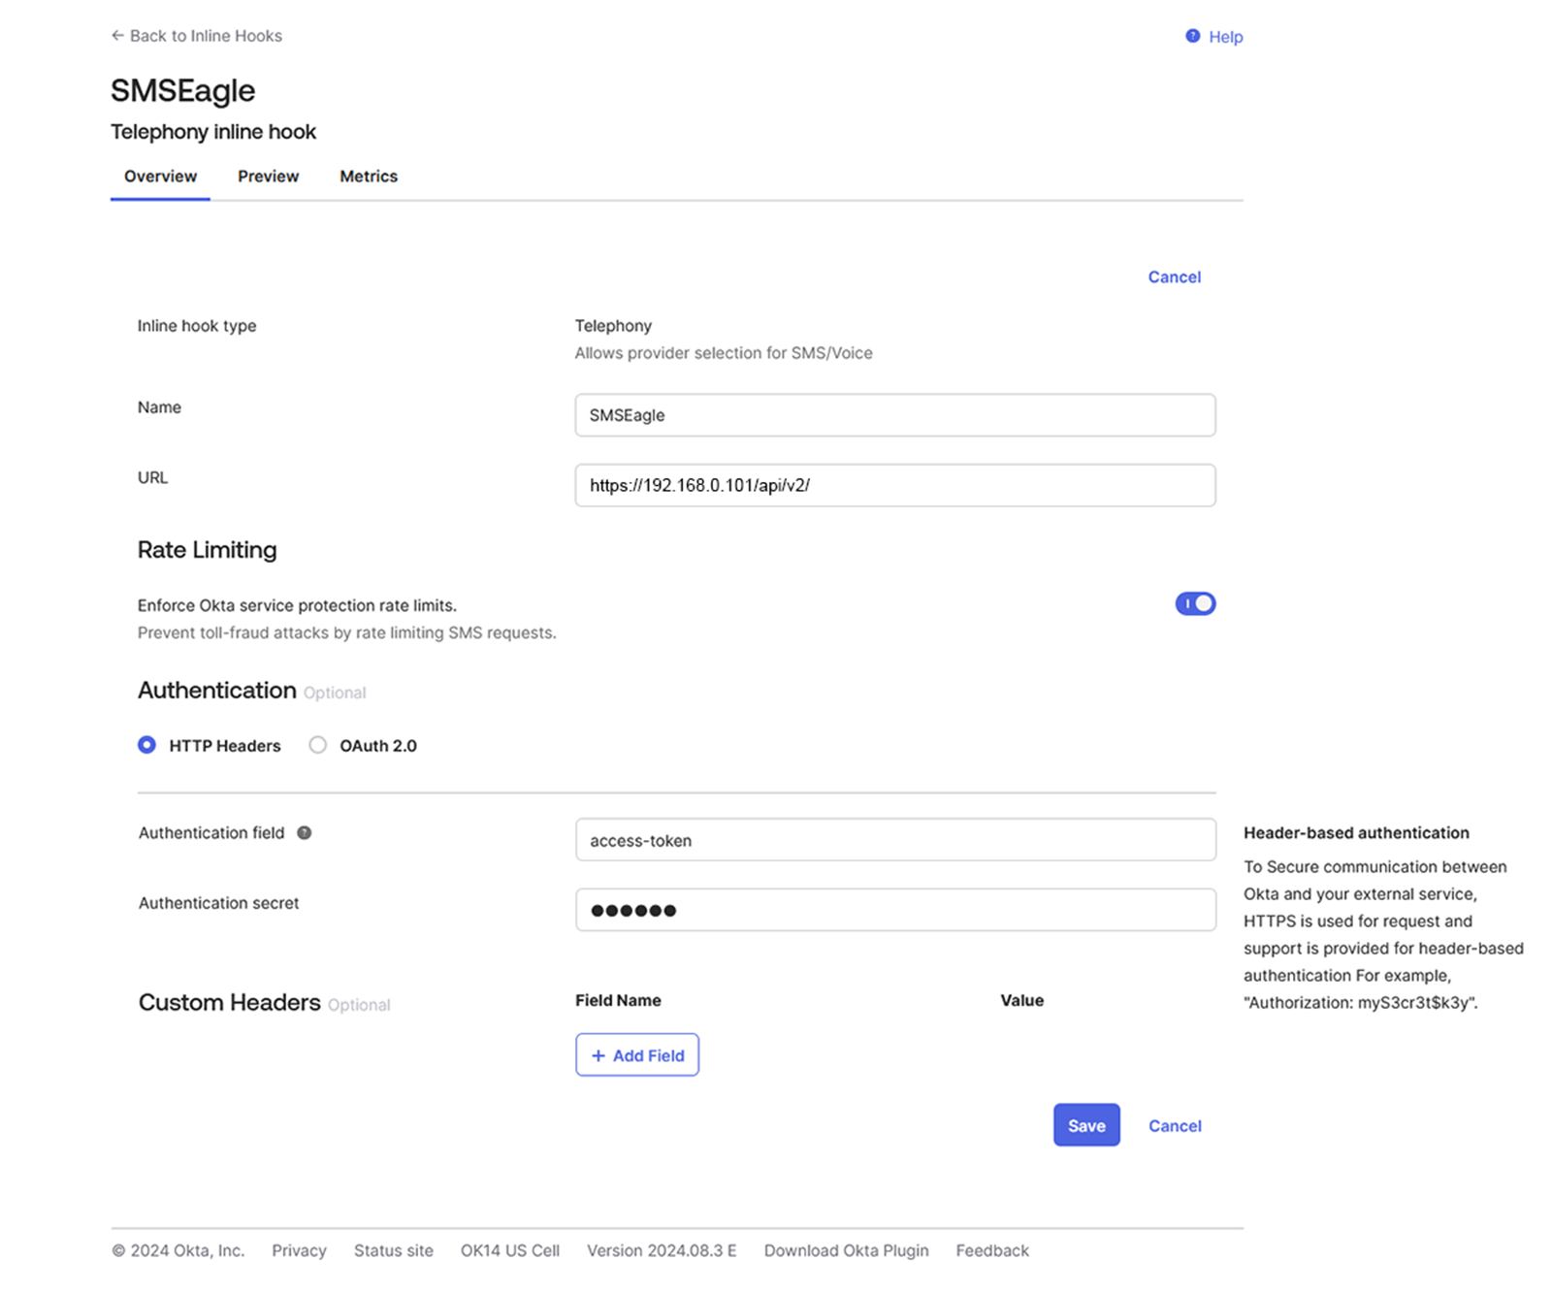The width and height of the screenshot is (1552, 1293).
Task: Open the Status site footer link
Action: pos(393,1250)
